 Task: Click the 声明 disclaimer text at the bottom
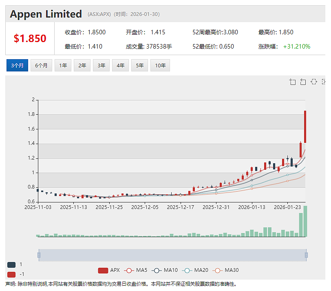pos(121,284)
